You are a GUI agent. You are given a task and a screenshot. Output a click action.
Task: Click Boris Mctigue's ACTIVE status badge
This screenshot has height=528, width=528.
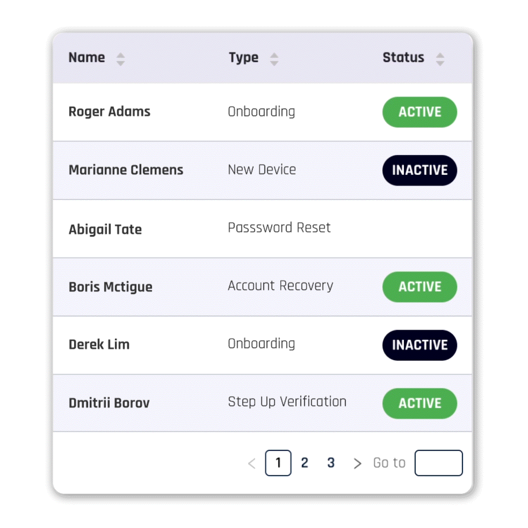pyautogui.click(x=420, y=287)
